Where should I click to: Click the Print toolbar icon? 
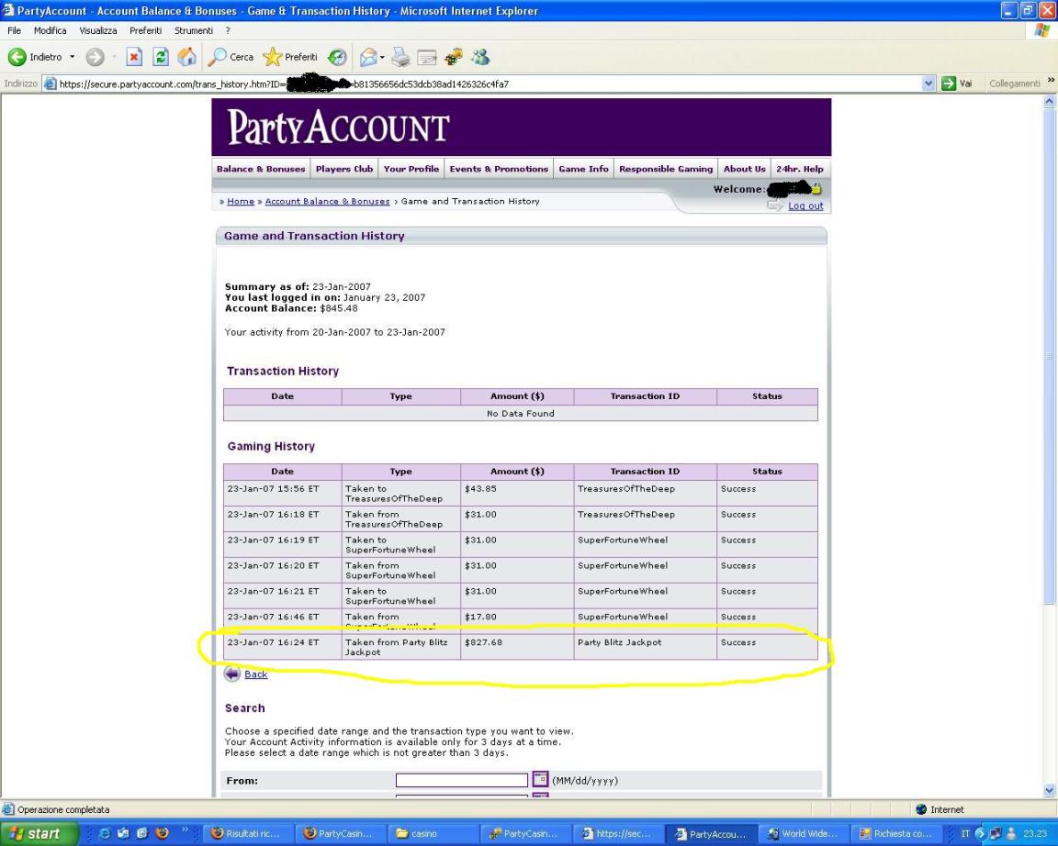coord(400,57)
